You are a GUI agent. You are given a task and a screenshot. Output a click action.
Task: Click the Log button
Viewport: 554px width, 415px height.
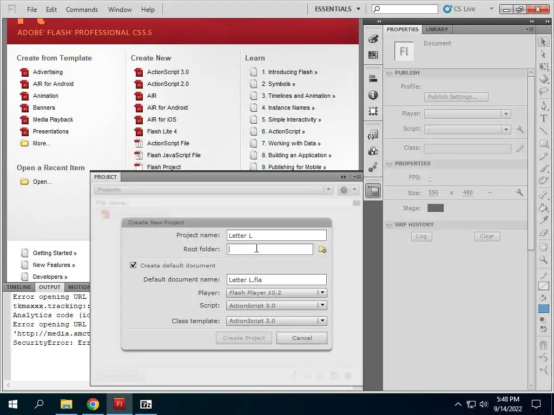tap(421, 236)
